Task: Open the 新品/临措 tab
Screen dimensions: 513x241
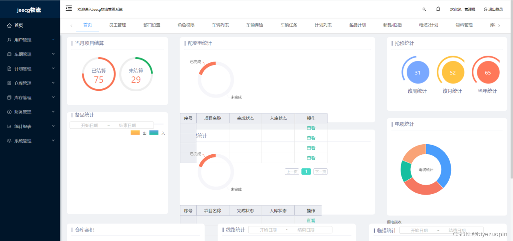Action: coord(393,25)
